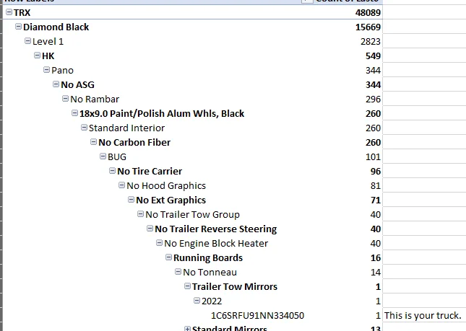Click the No Ext Graphics label

coord(171,200)
